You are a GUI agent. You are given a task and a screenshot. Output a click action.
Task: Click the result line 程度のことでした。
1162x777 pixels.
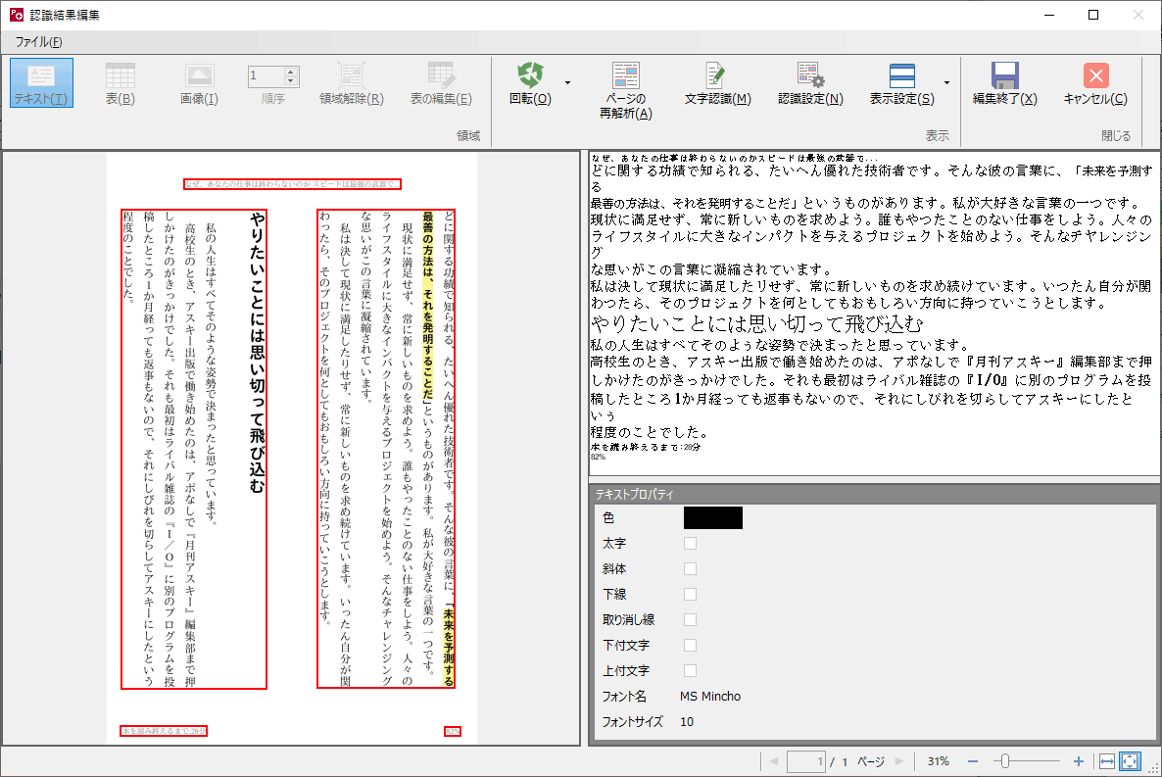point(650,432)
